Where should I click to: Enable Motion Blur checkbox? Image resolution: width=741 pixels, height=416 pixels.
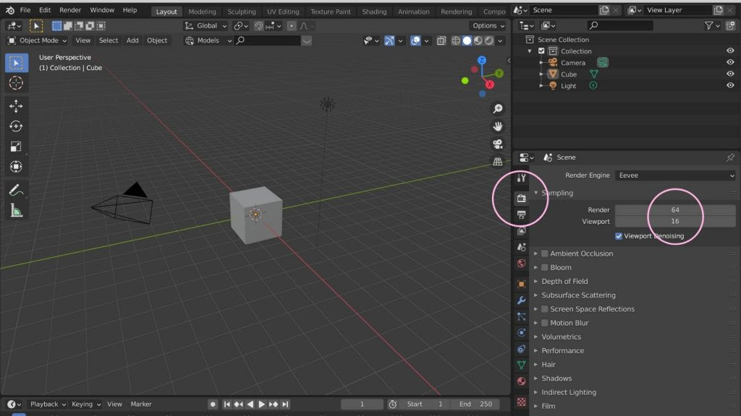click(x=544, y=323)
